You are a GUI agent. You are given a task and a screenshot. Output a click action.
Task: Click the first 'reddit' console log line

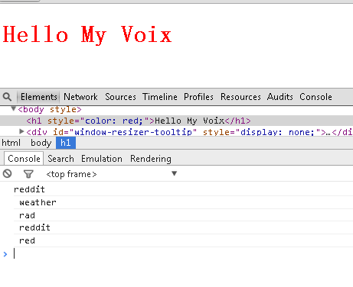coord(29,189)
